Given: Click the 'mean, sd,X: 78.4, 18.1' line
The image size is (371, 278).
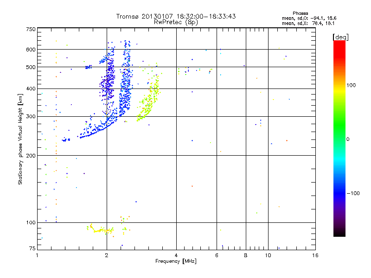Looking at the screenshot, I should (x=308, y=23).
